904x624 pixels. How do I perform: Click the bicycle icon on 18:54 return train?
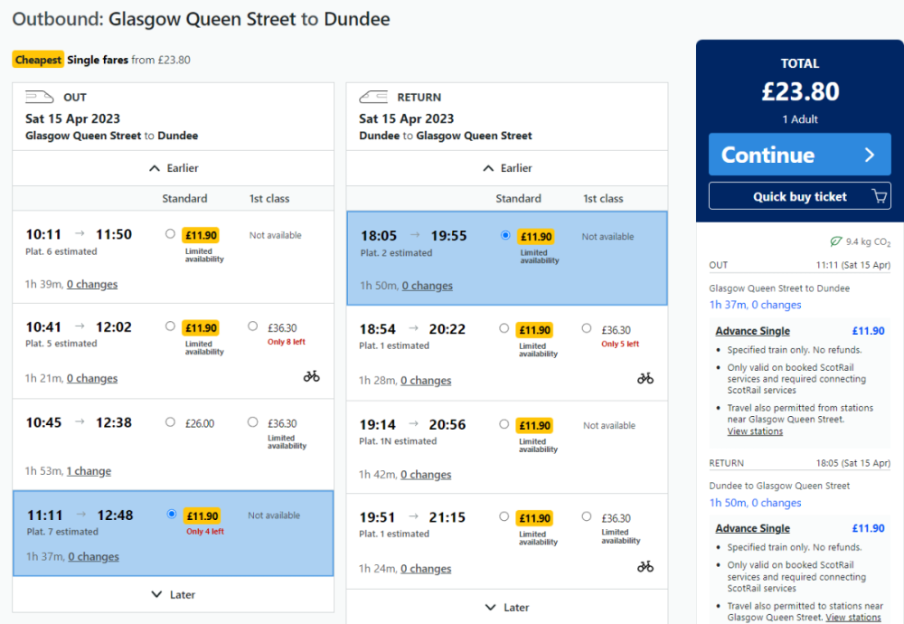coord(645,378)
